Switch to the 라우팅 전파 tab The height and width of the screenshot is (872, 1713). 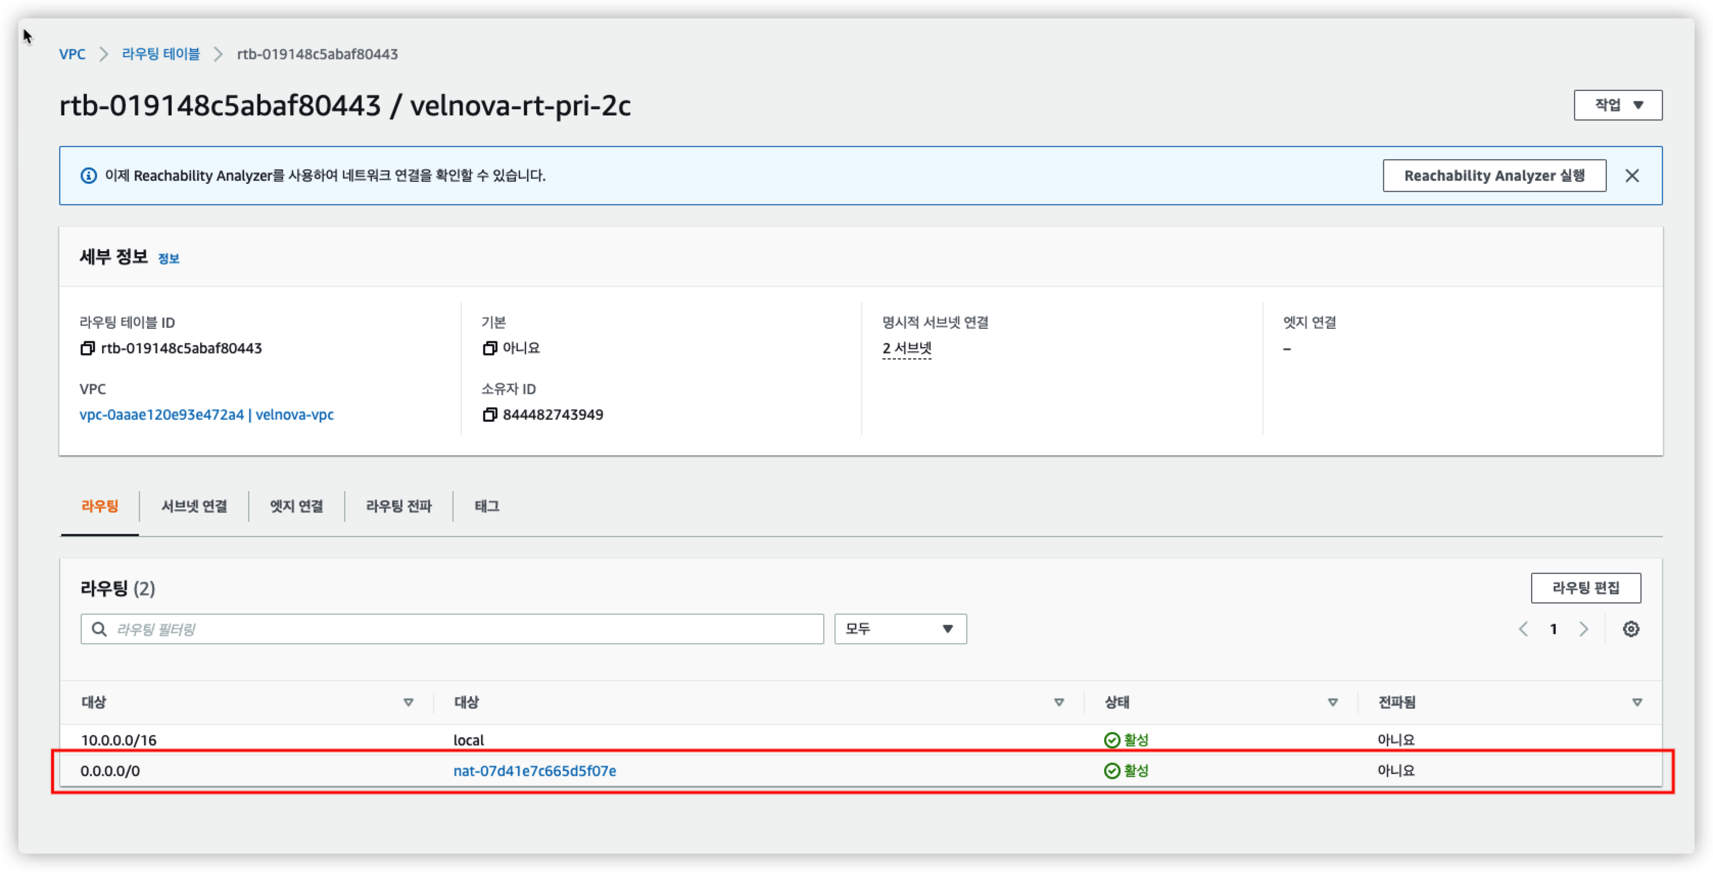tap(398, 506)
